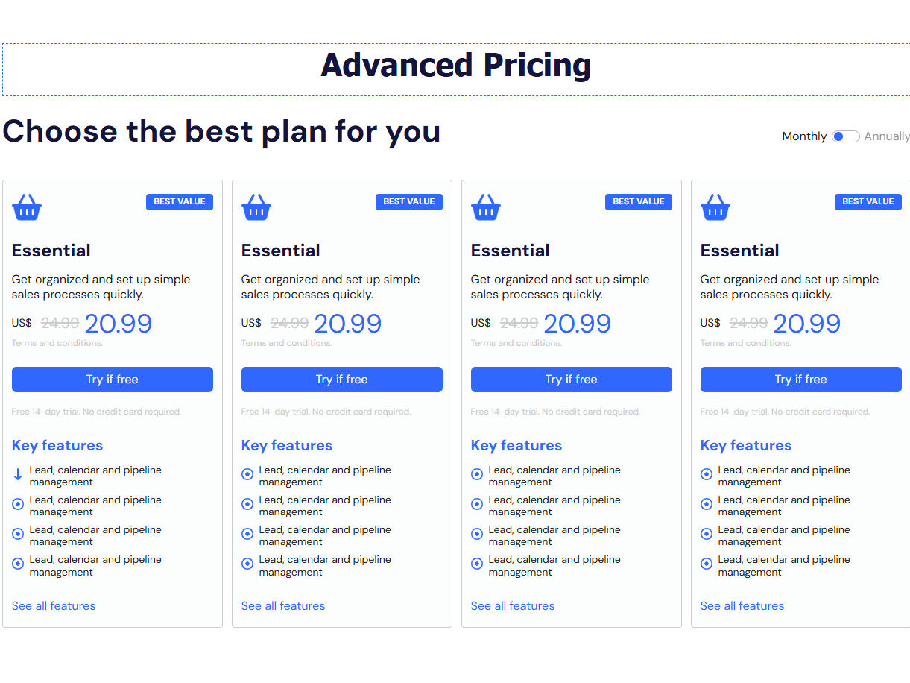Click BEST VALUE badge in third card
Image resolution: width=910 pixels, height=683 pixels.
click(x=639, y=201)
